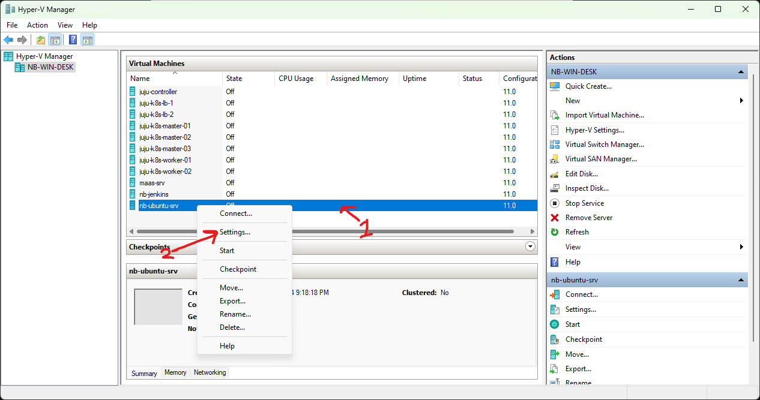Toggle the Show/Hide Console Tree toolbar icon
Viewport: 760px width, 400px height.
tap(55, 40)
